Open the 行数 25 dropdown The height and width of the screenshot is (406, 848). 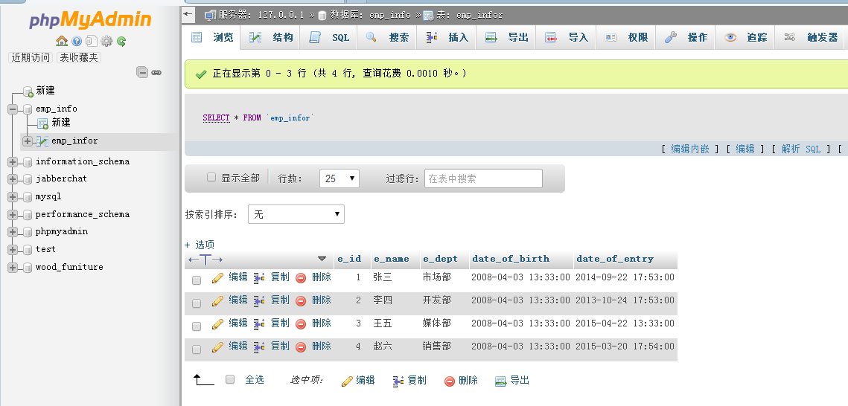coord(339,178)
